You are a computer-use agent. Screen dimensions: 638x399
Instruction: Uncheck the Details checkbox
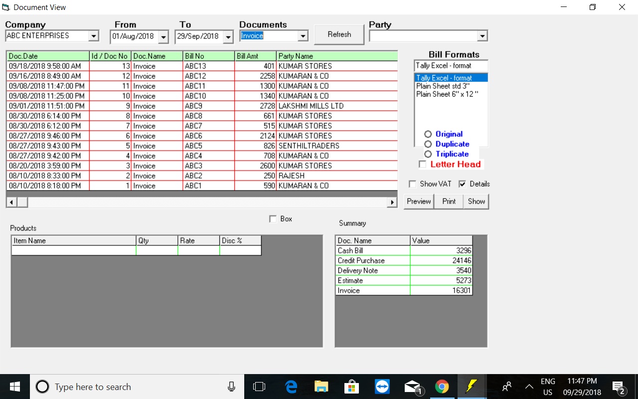462,184
